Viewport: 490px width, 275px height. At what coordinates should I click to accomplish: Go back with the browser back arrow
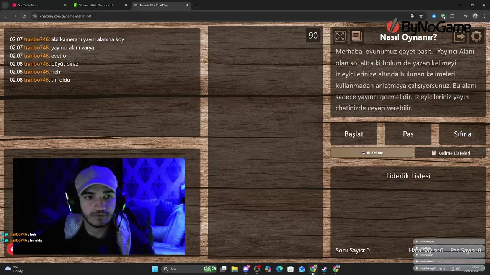point(5,16)
